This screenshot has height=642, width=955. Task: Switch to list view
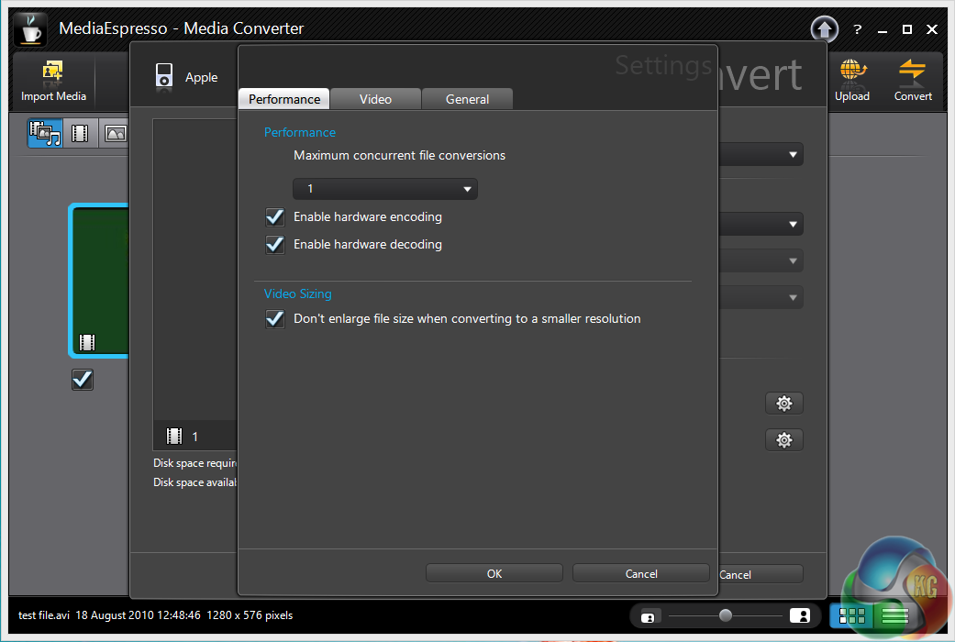coord(894,615)
